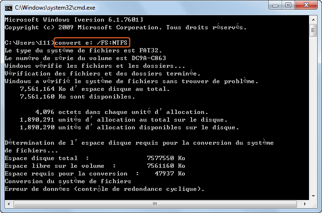This screenshot has width=322, height=213.
Task: Click the Espace disque total 7577550 Ko
Action: point(95,158)
